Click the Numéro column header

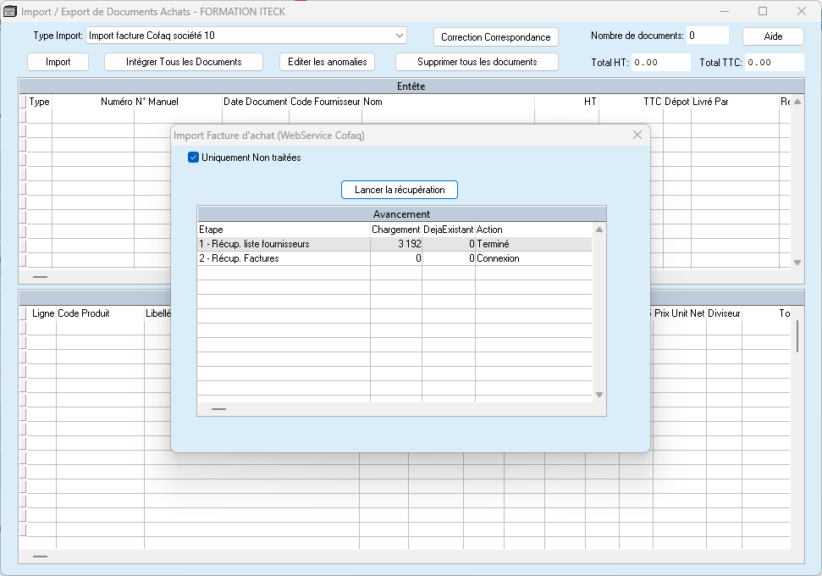[93, 102]
